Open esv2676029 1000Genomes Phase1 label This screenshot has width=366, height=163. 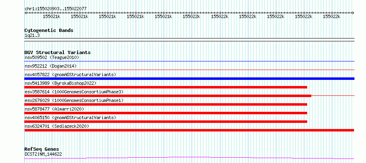tap(74, 100)
